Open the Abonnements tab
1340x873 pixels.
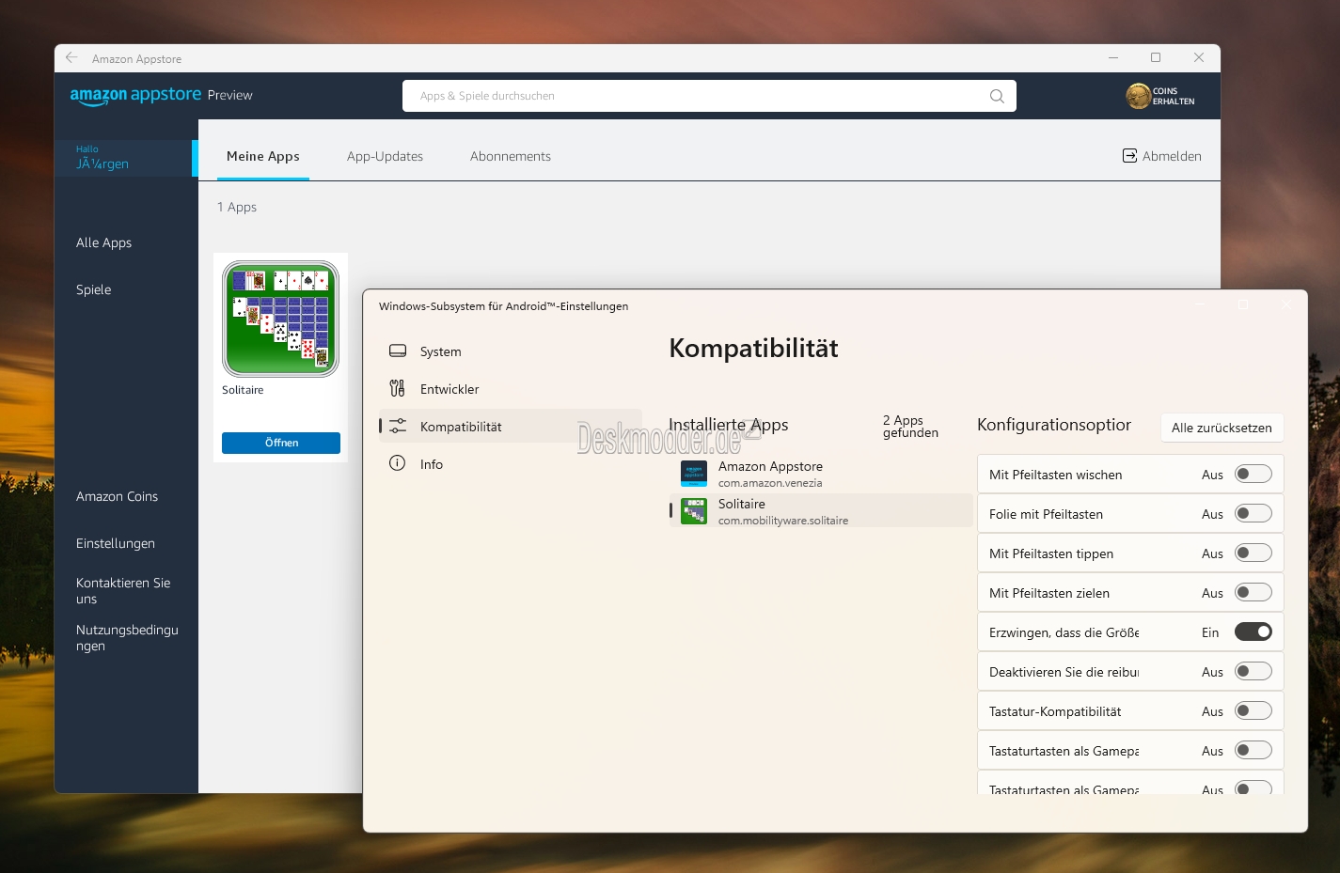coord(511,156)
